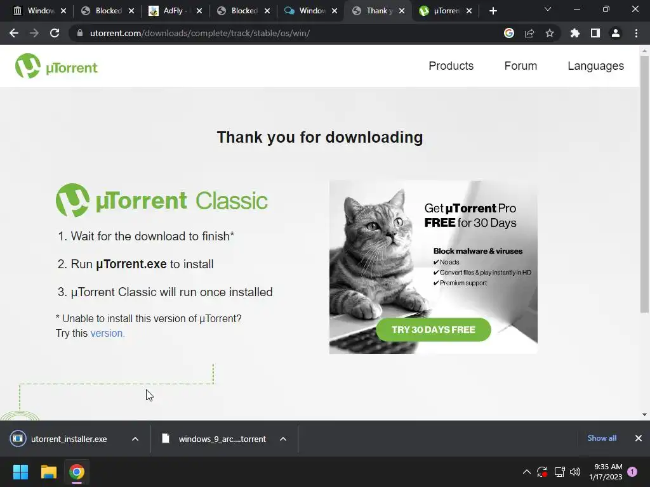Open the Windows Start menu
This screenshot has height=487, width=650.
coord(20,472)
